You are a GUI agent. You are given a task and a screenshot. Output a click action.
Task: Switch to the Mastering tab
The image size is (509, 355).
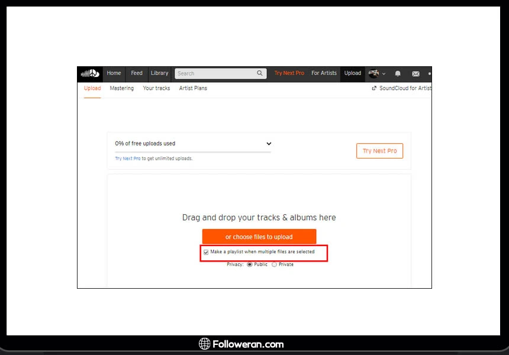tap(122, 88)
